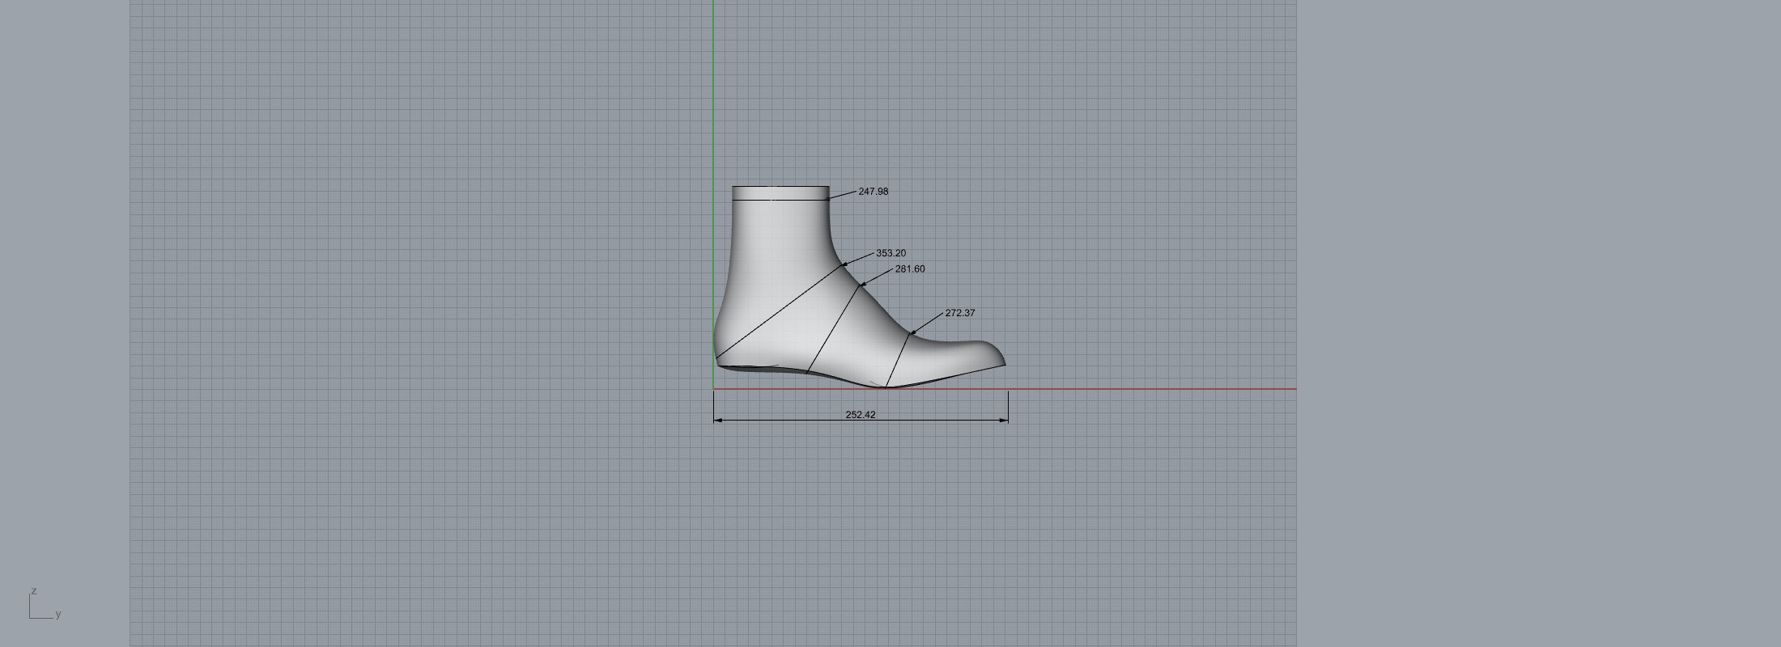Click the arrowhead of the 272.37 leader

tap(914, 332)
